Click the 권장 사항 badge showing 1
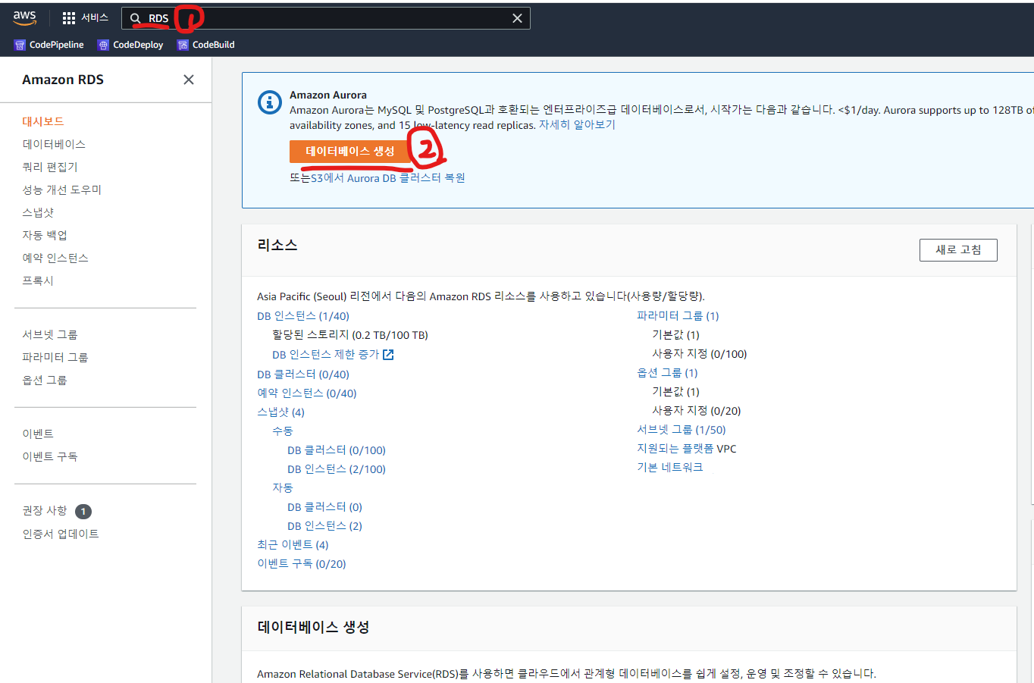The image size is (1034, 683). 83,512
